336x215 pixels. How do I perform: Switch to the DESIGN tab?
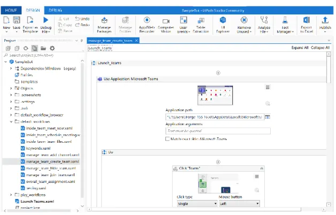pos(33,10)
